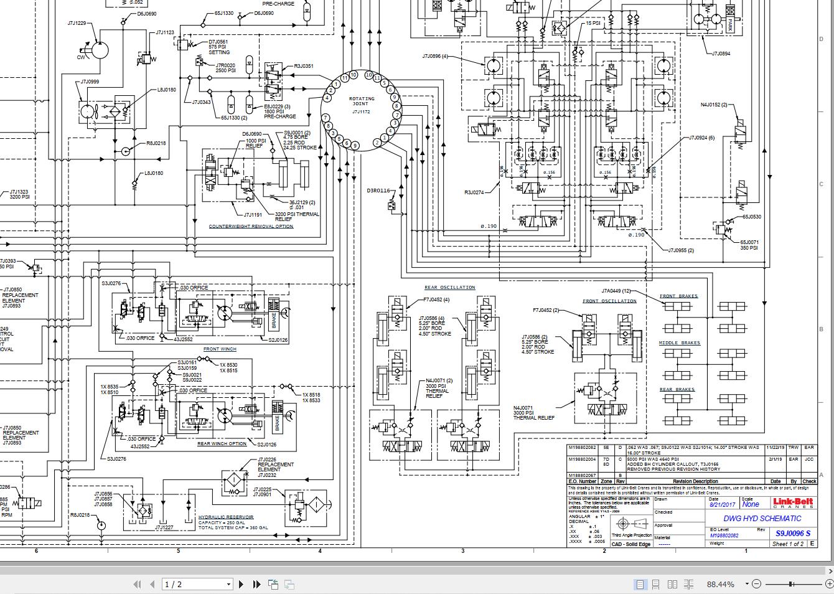Open the page number dropdown list

pyautogui.click(x=229, y=584)
